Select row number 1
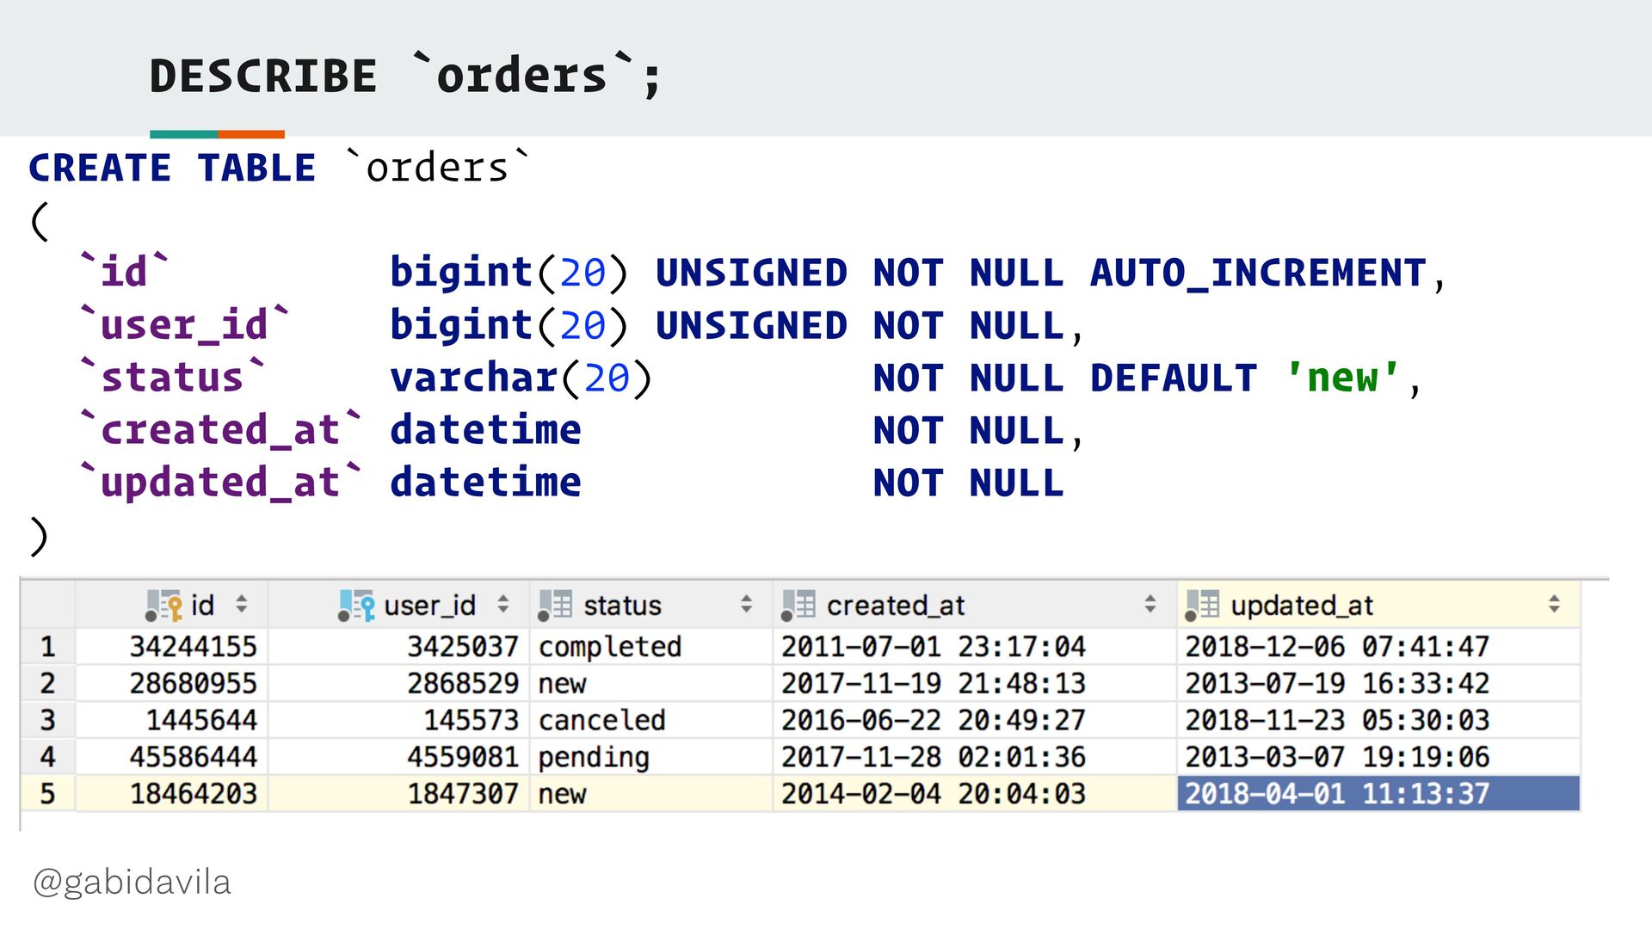 point(47,647)
